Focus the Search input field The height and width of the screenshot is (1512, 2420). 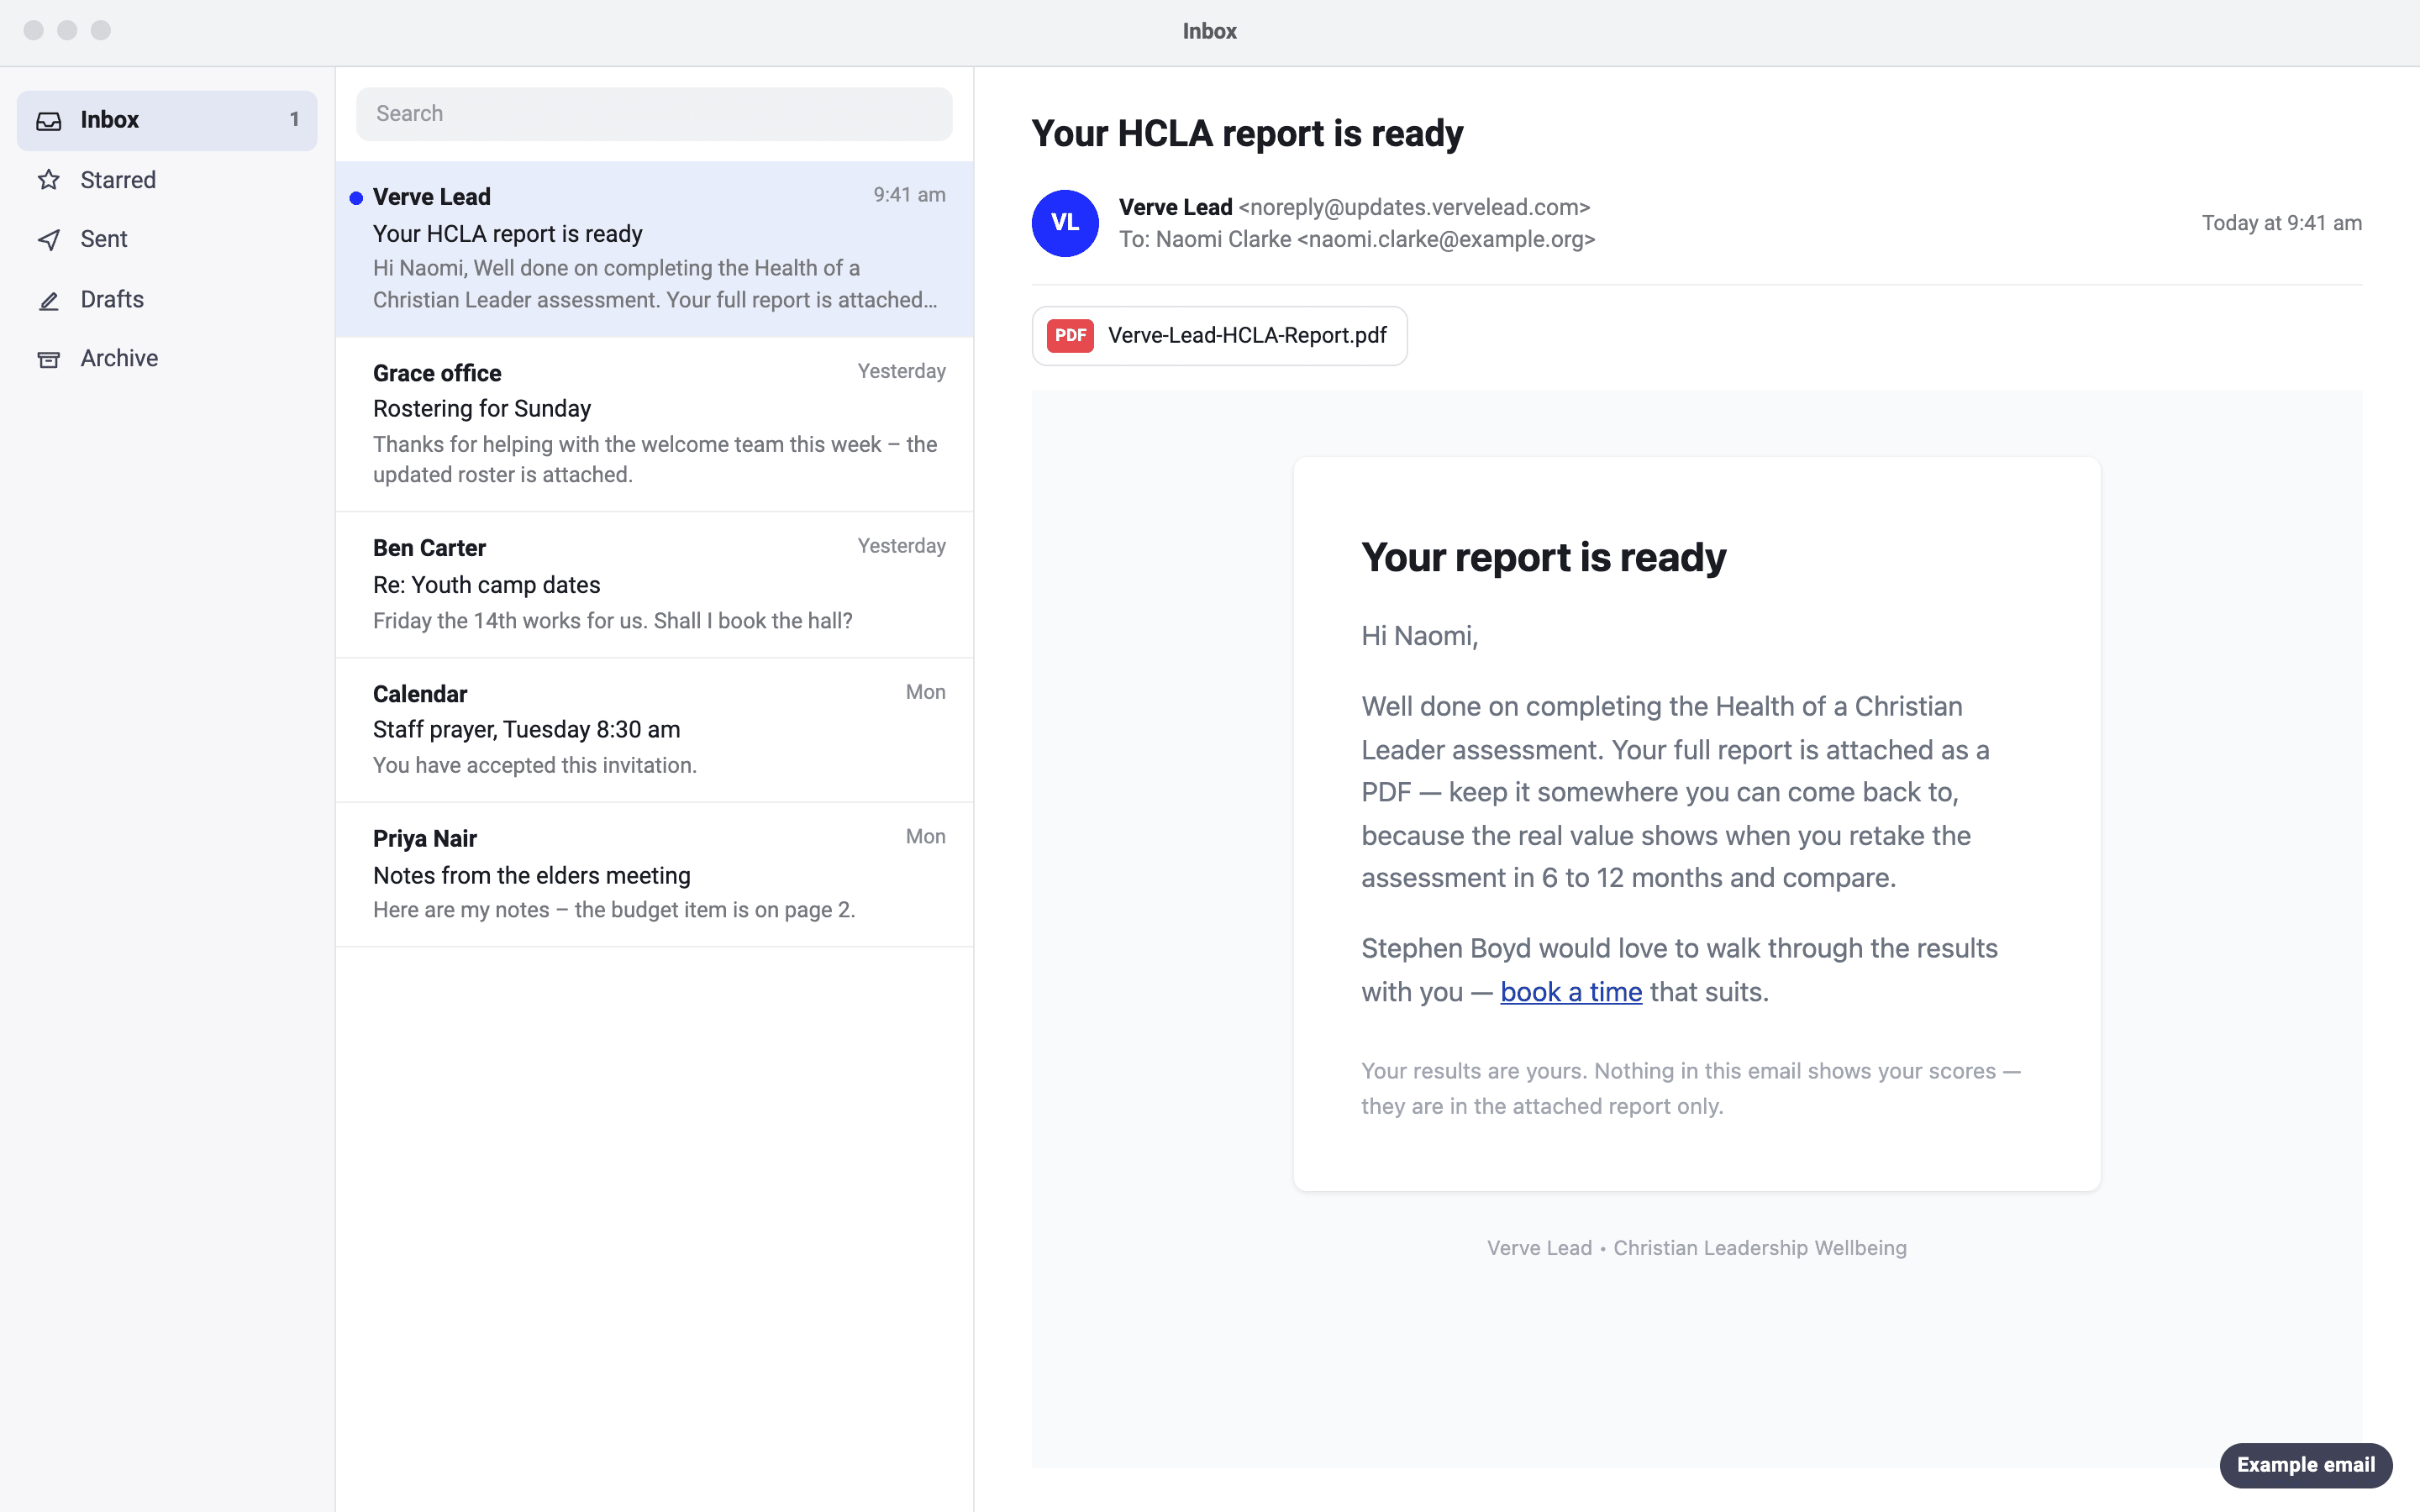click(x=654, y=114)
